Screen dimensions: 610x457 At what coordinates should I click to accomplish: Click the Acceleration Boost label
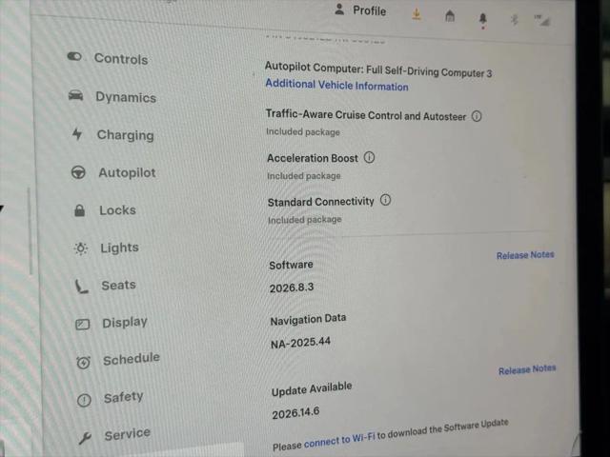(x=313, y=158)
